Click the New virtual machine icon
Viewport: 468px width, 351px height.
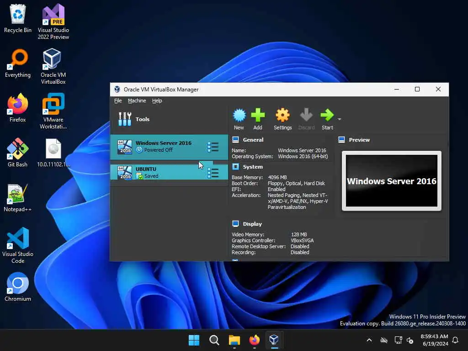[239, 115]
